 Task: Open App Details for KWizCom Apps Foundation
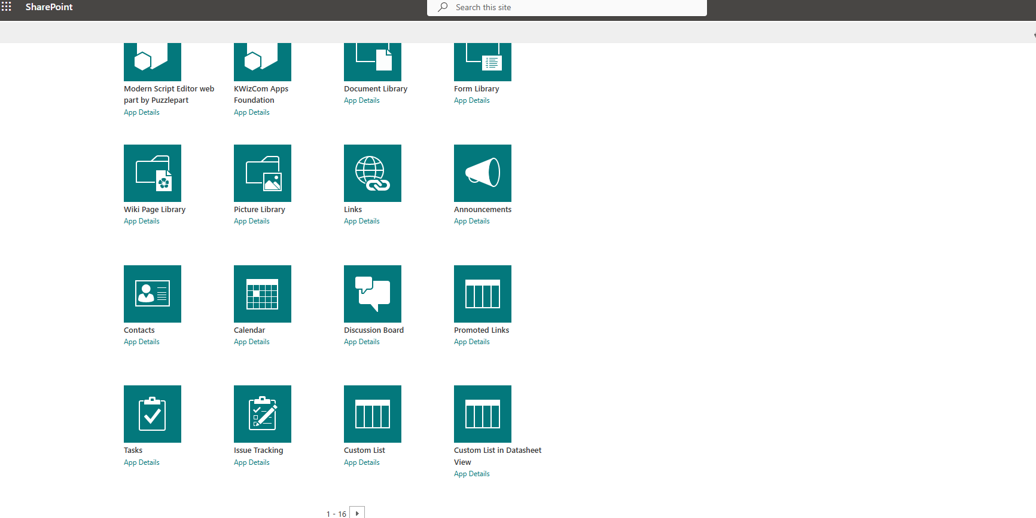click(251, 112)
